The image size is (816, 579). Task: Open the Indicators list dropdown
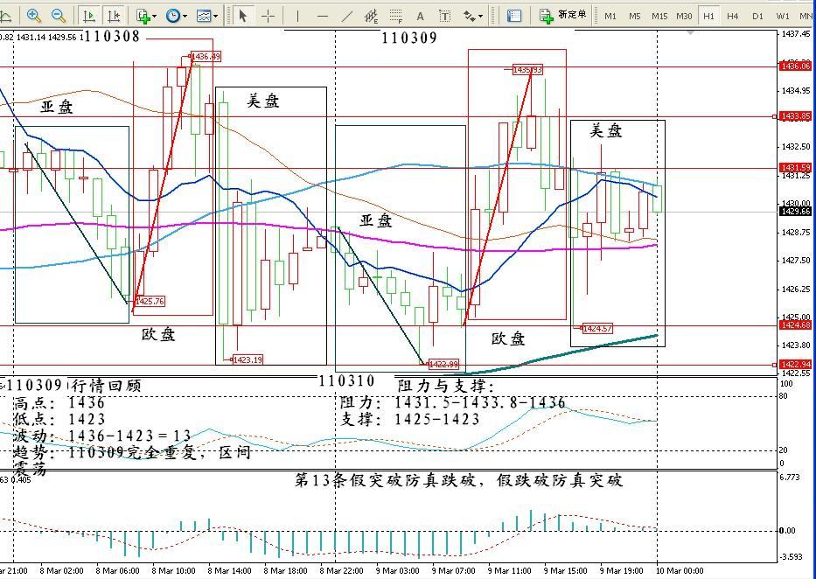tap(146, 16)
